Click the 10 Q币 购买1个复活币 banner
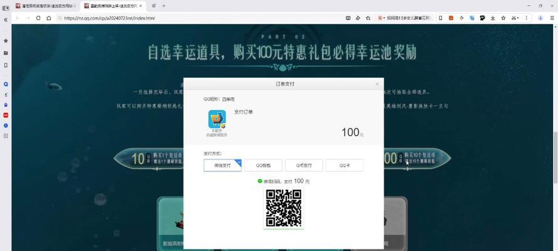The width and height of the screenshot is (558, 251). (149, 159)
